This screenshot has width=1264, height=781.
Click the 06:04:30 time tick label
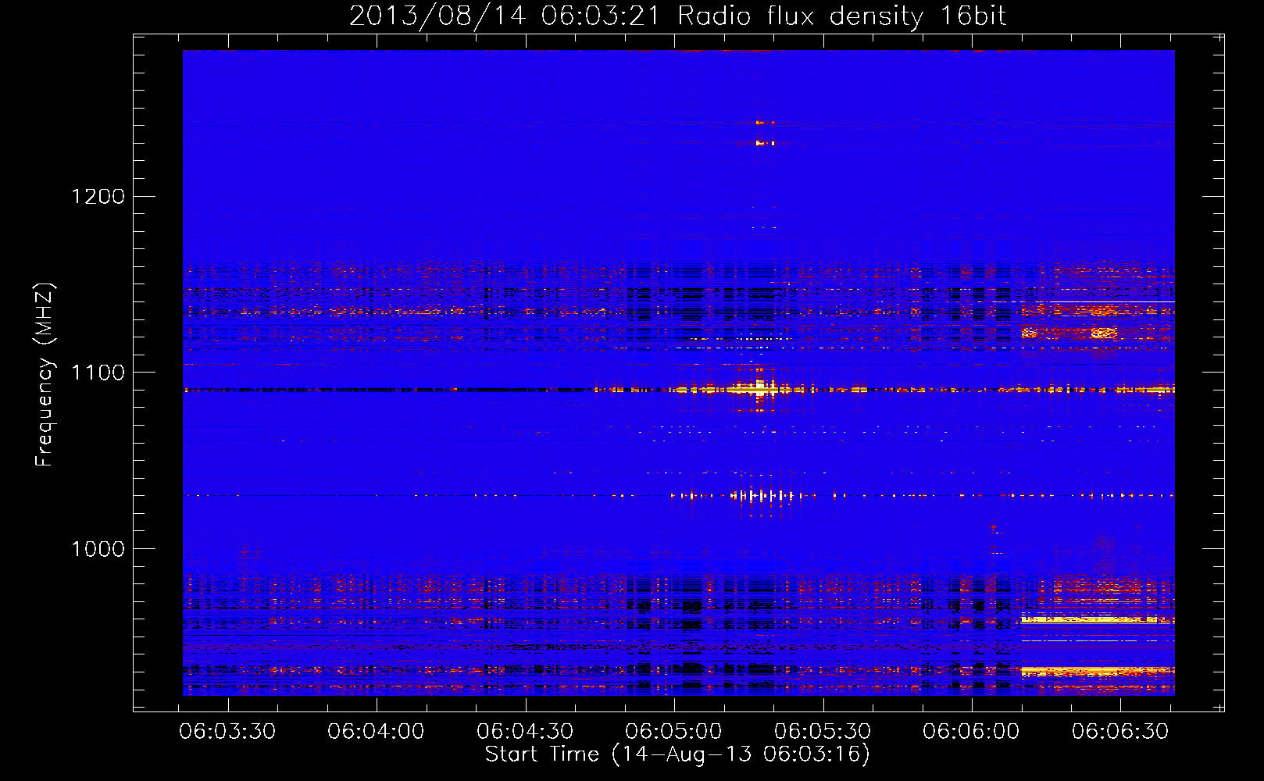coord(525,732)
